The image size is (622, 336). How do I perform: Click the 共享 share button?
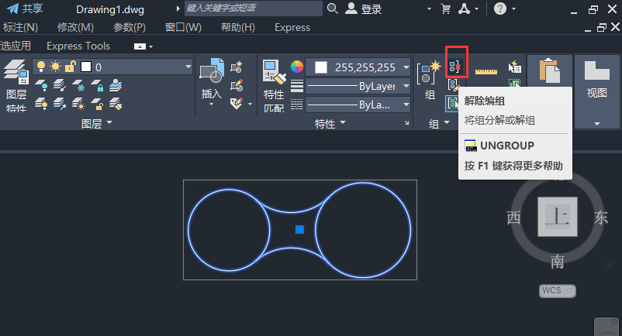pyautogui.click(x=25, y=9)
